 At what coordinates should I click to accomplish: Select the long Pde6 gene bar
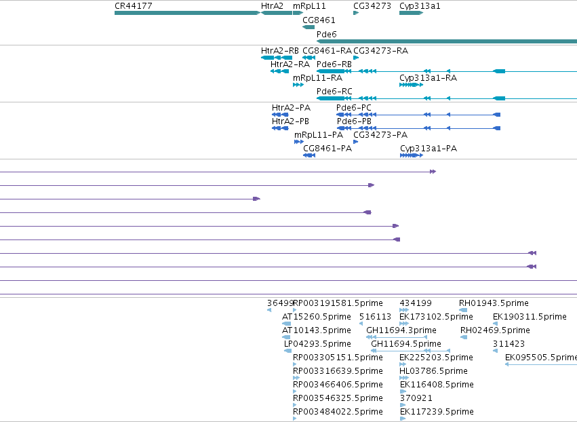447,41
